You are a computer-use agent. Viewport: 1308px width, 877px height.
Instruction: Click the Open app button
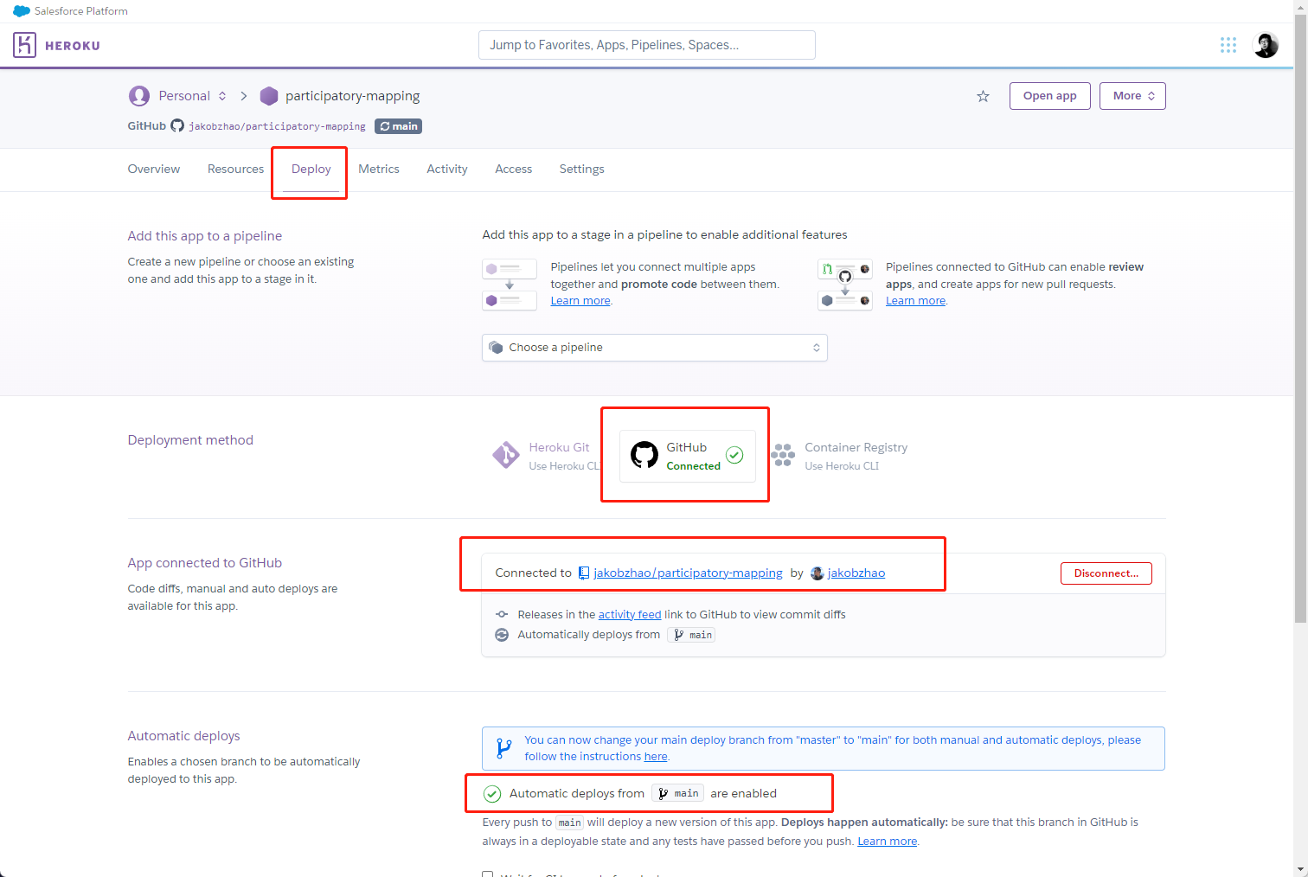[1050, 96]
